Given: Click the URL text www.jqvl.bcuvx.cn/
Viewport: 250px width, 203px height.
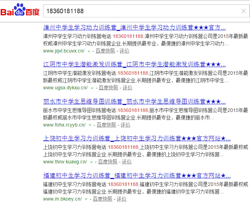Looking at the screenshot, I should pos(64,51).
